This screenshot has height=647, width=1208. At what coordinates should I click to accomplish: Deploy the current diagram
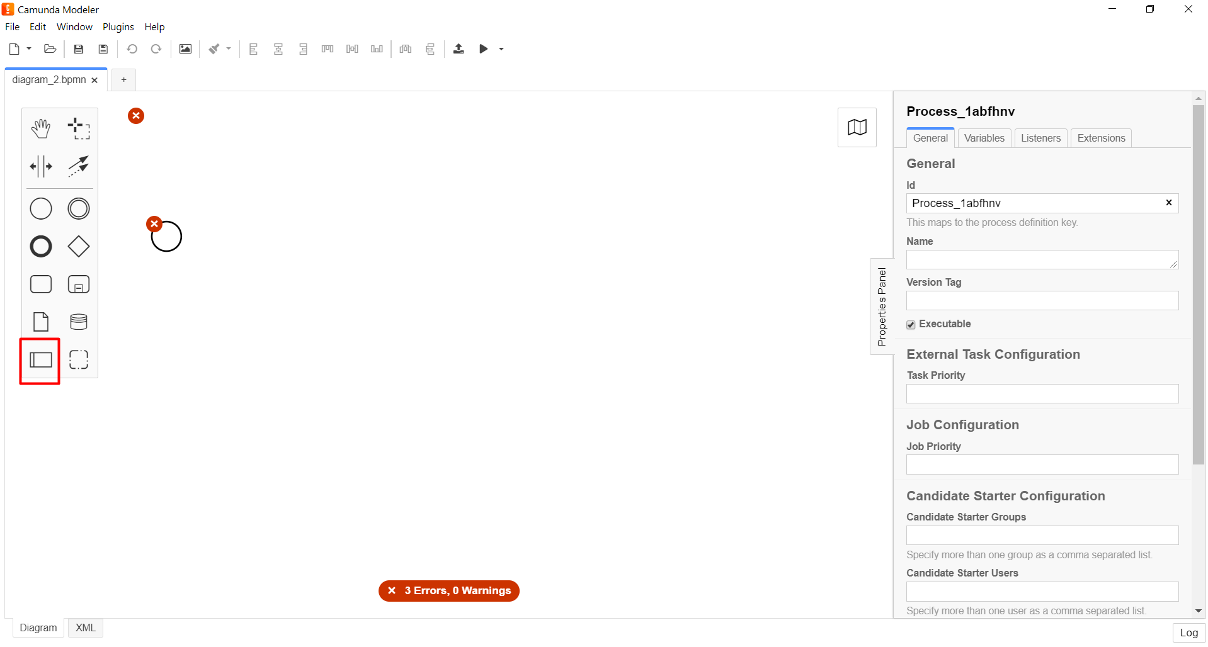(x=459, y=49)
